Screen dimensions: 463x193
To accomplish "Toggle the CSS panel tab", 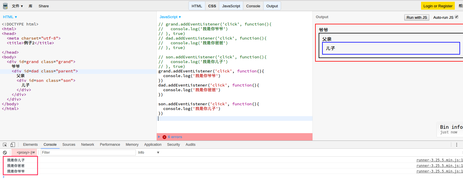I will pyautogui.click(x=212, y=6).
